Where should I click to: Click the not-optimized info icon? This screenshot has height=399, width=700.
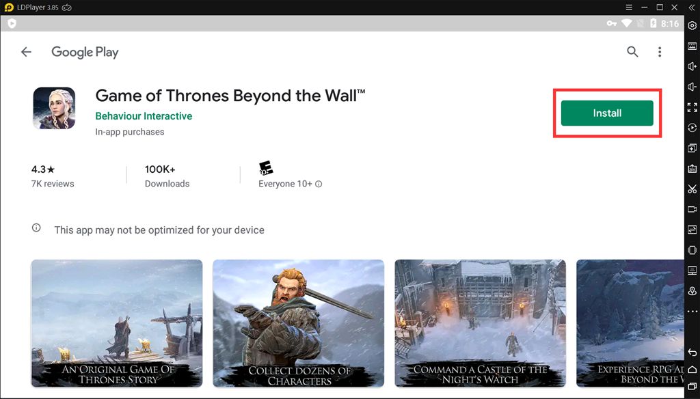[x=36, y=228]
